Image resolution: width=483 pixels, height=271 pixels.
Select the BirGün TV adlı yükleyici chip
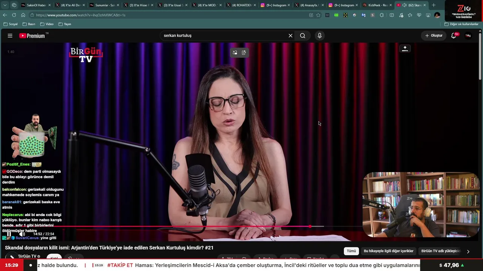click(441, 251)
